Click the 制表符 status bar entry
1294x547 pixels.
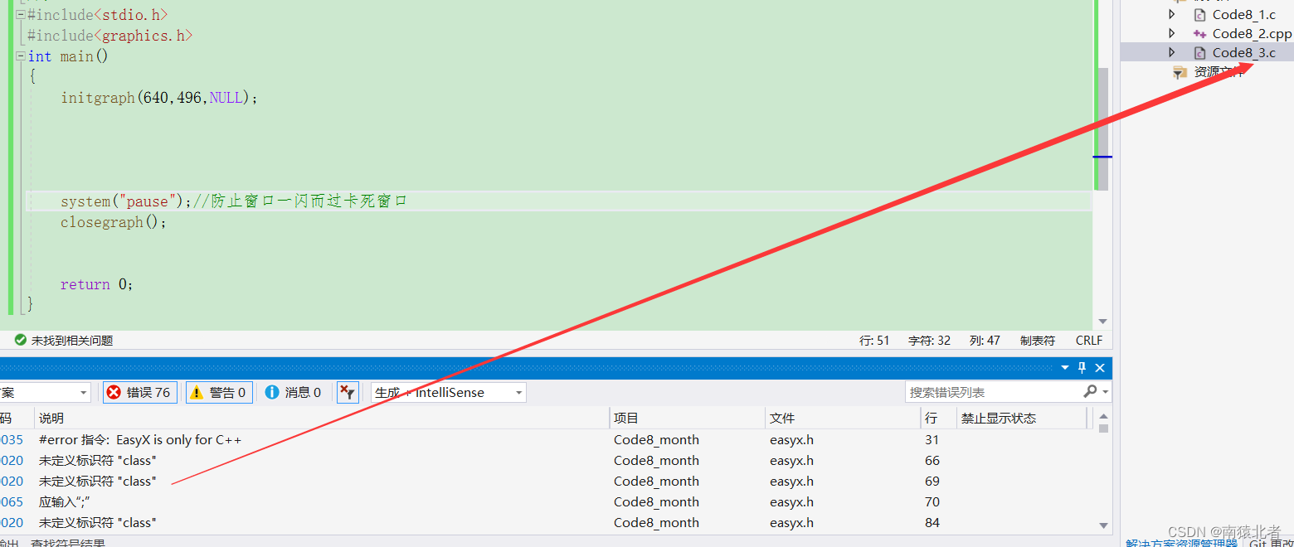[x=1037, y=340]
